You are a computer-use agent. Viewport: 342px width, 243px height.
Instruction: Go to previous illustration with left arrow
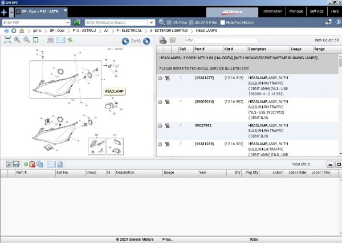pyautogui.click(x=125, y=41)
